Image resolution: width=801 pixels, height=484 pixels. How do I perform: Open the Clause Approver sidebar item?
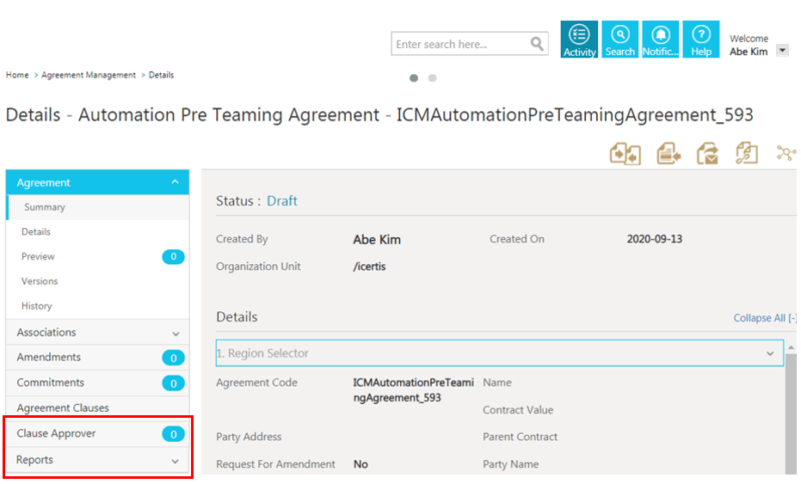57,434
